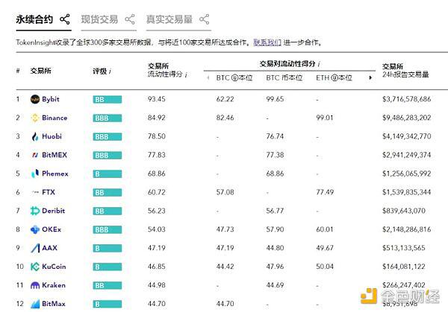Click OKEx's volume $2,148,286,816
Image resolution: width=448 pixels, height=312 pixels.
[407, 229]
